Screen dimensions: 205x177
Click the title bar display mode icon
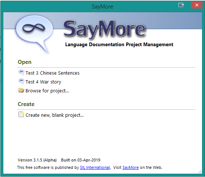pyautogui.click(x=181, y=5)
